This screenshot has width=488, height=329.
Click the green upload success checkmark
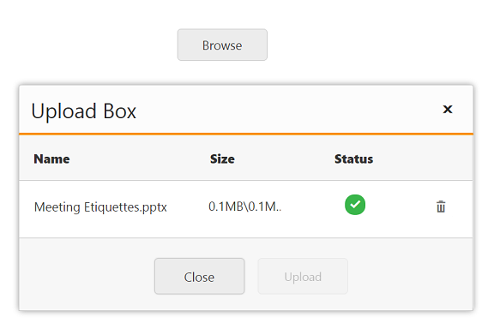355,205
